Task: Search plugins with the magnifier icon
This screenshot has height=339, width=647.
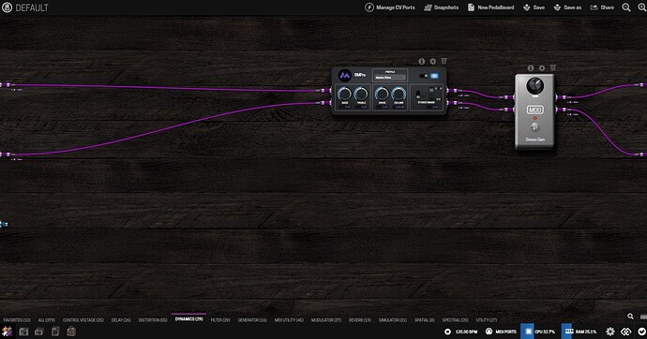Action: [630, 317]
